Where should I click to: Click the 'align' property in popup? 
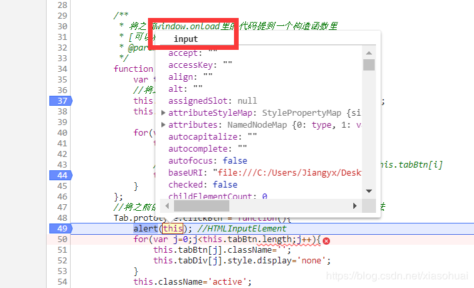pyautogui.click(x=181, y=77)
